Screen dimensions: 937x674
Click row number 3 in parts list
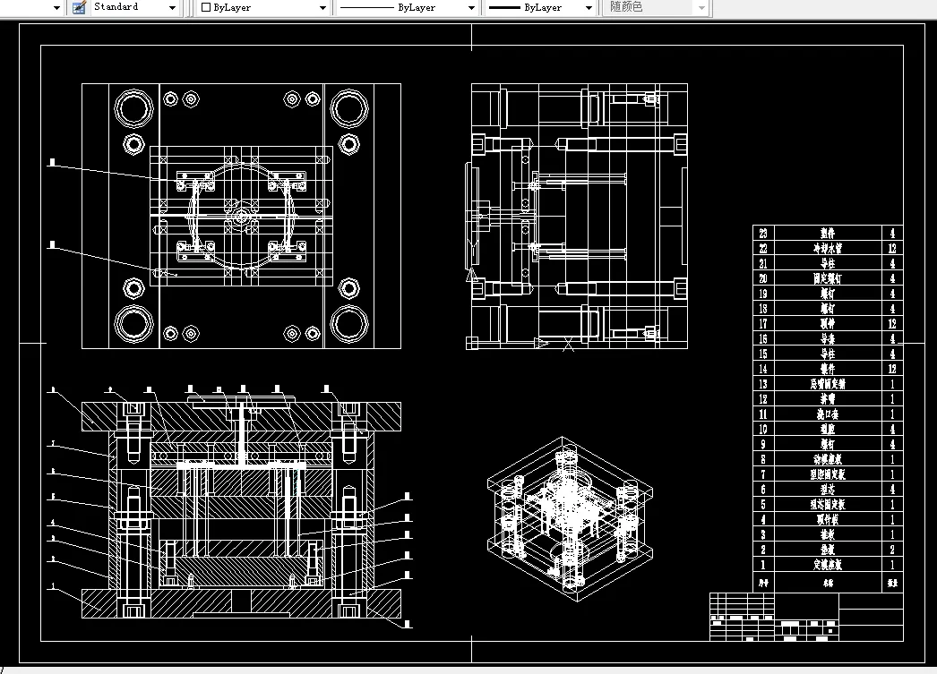(x=763, y=534)
